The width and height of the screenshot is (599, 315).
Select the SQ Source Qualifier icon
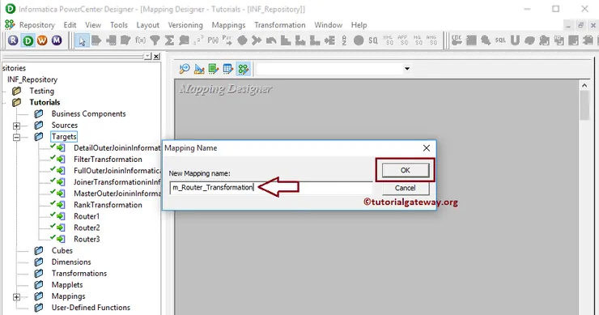[x=373, y=40]
